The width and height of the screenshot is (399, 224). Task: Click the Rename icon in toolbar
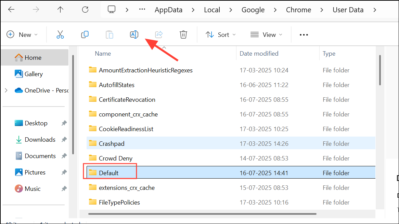click(x=134, y=34)
